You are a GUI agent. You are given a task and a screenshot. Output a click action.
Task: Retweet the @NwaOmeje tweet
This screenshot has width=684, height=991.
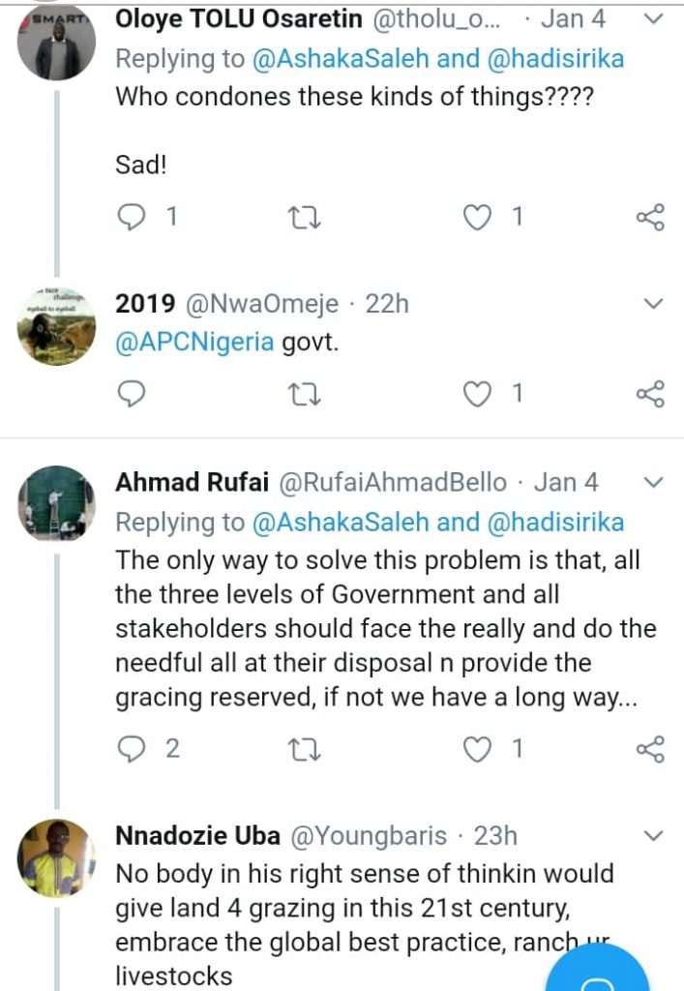coord(305,393)
